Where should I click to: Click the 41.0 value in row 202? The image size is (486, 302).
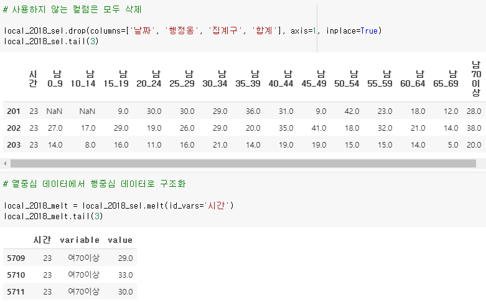coord(319,128)
